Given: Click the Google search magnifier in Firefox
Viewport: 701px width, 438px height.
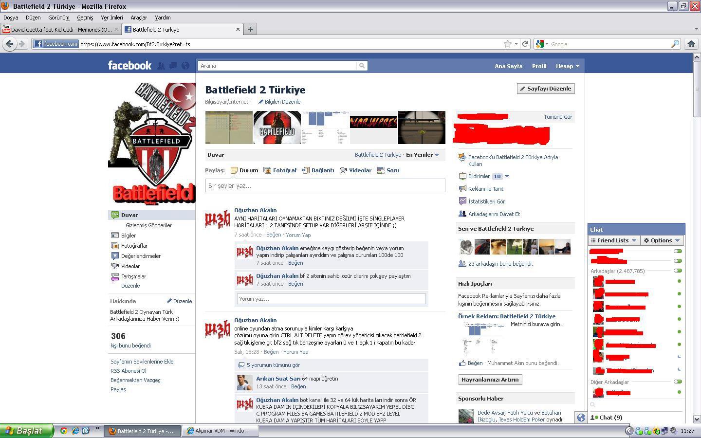Looking at the screenshot, I should (x=675, y=44).
